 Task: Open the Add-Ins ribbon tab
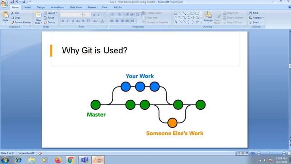pos(118,7)
